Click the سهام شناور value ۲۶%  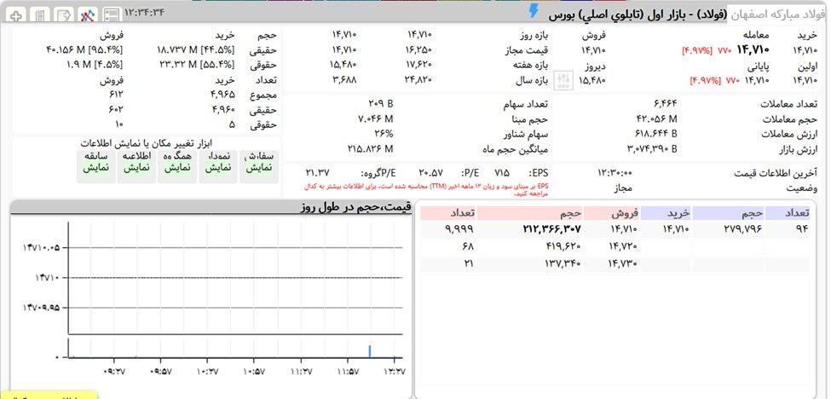(384, 134)
